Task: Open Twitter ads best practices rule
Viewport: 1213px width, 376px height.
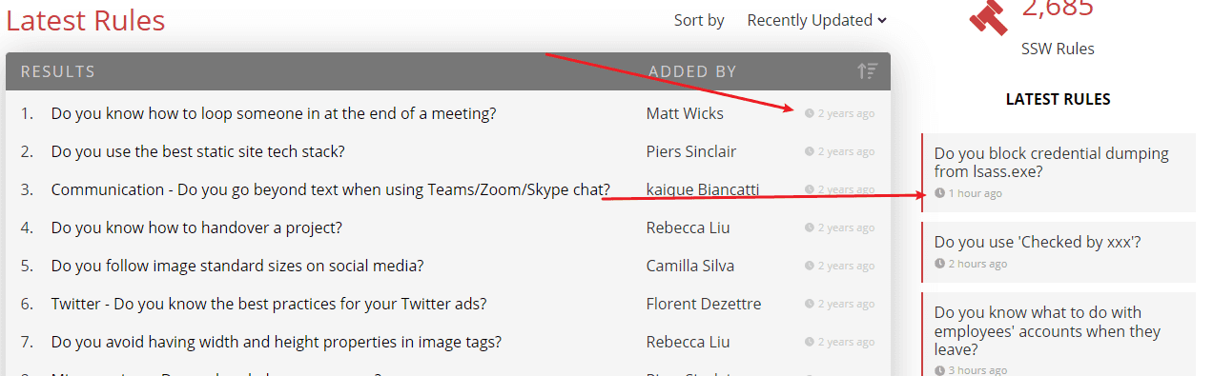Action: click(269, 304)
